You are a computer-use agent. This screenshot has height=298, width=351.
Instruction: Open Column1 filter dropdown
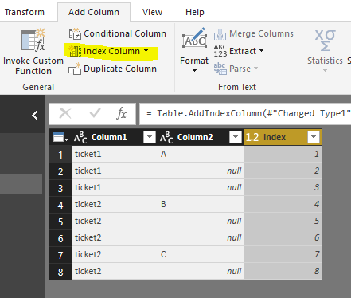(x=150, y=137)
